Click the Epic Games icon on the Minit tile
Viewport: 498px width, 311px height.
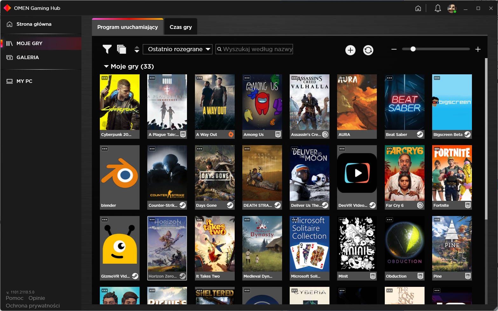pos(373,276)
